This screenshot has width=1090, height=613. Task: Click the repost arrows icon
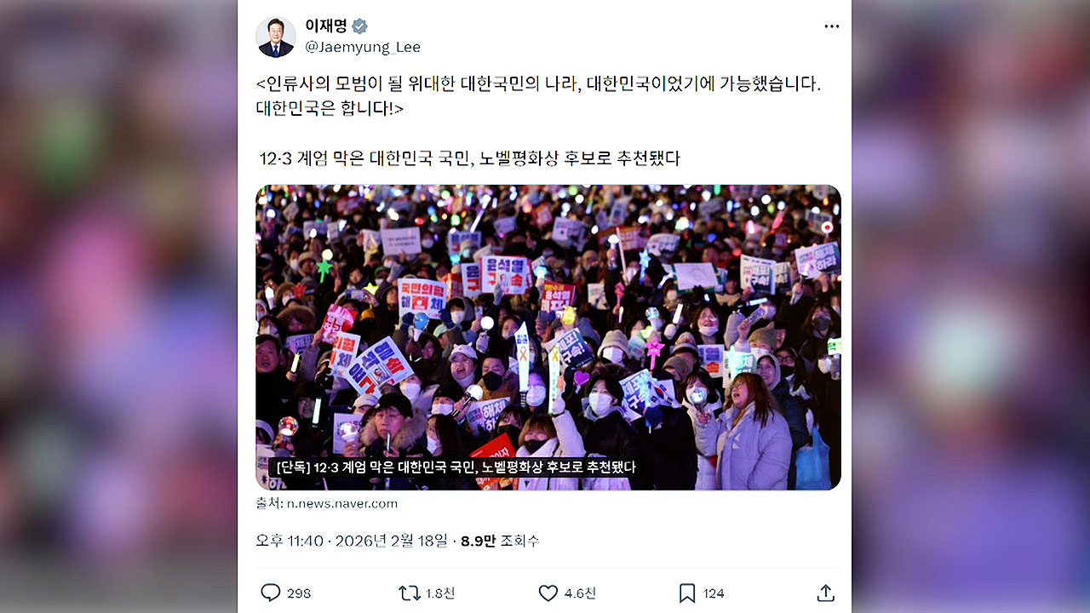click(x=409, y=593)
